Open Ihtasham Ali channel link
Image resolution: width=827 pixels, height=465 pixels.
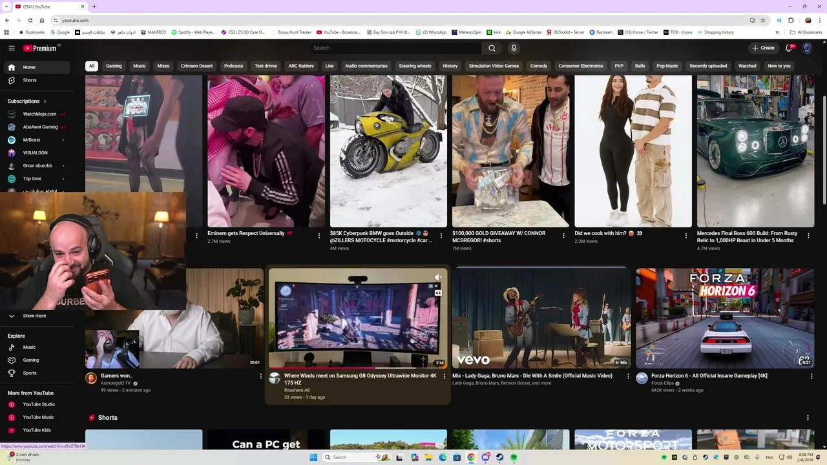pos(297,390)
